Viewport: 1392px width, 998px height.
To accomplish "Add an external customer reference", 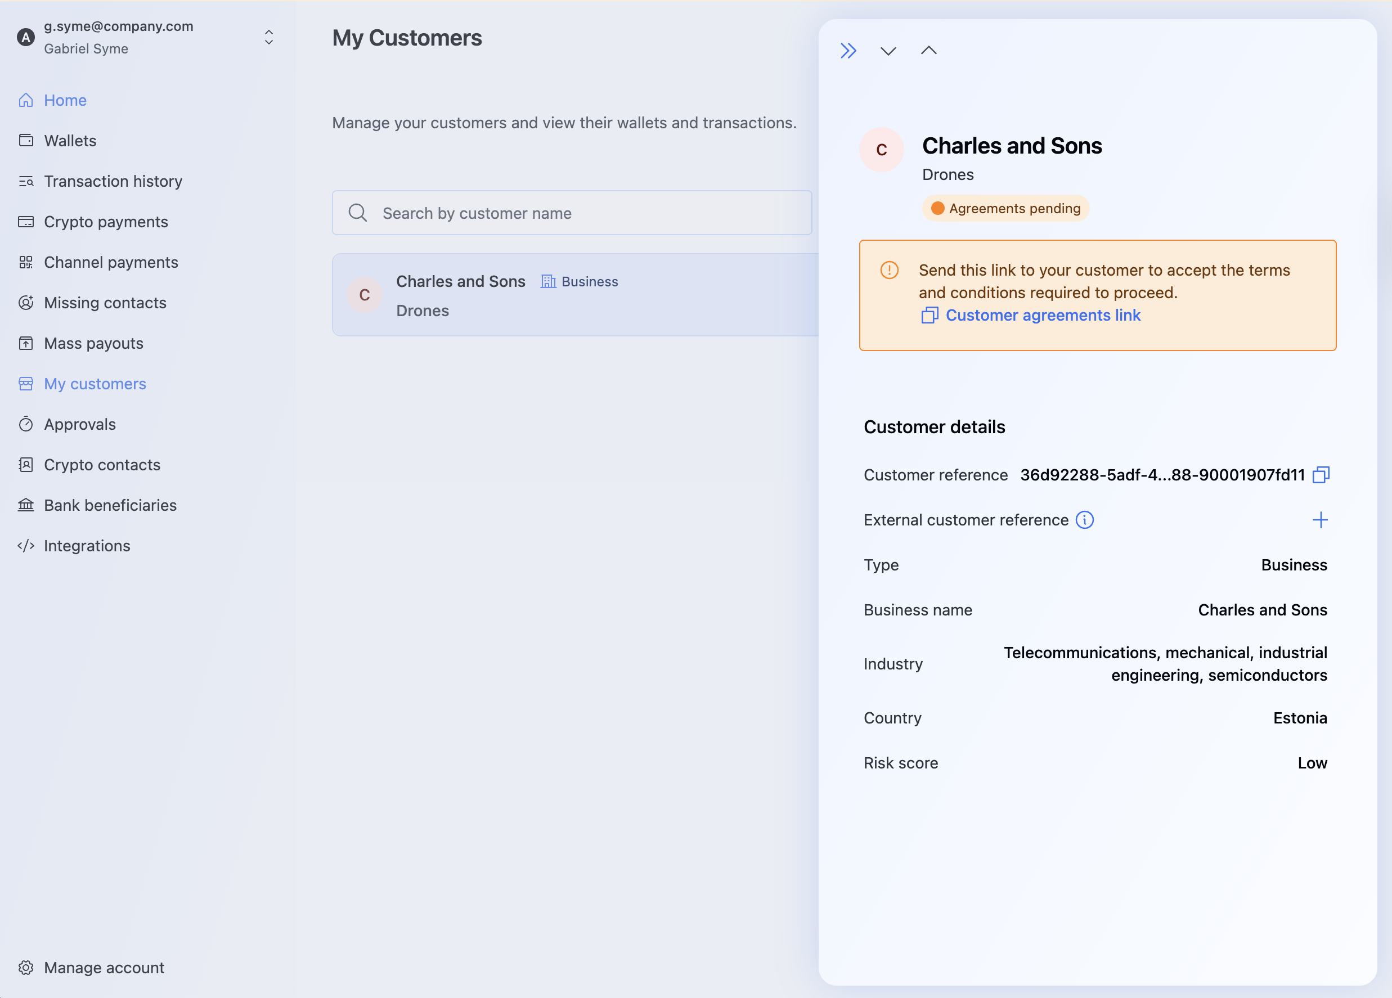I will point(1319,520).
